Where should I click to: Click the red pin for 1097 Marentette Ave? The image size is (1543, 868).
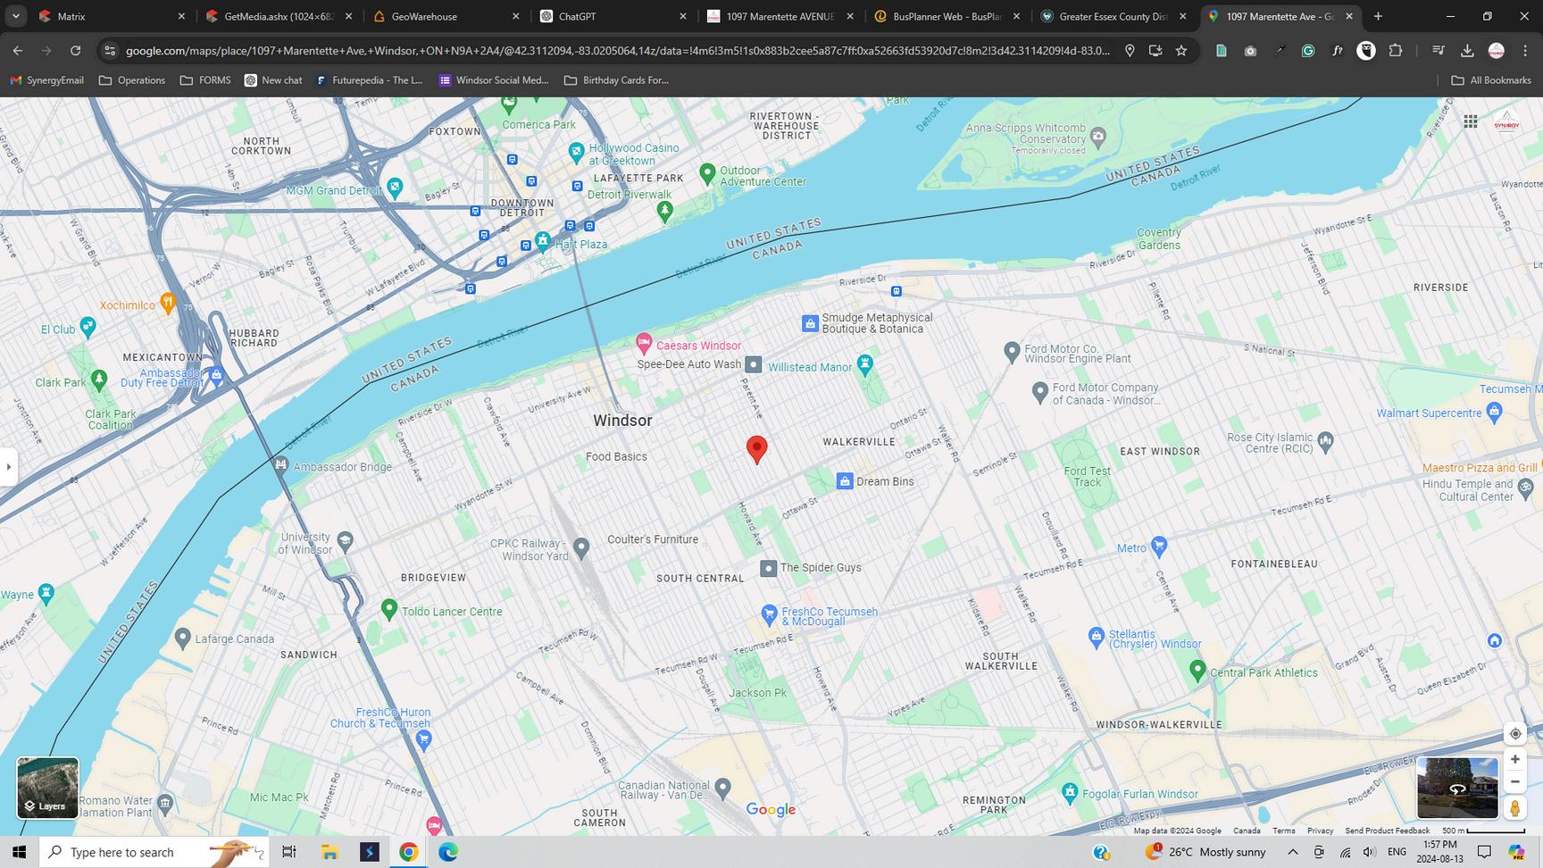click(x=756, y=449)
